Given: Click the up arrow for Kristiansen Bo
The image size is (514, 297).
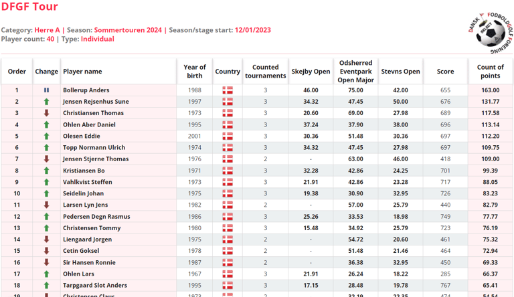Looking at the screenshot, I should click(x=47, y=171).
